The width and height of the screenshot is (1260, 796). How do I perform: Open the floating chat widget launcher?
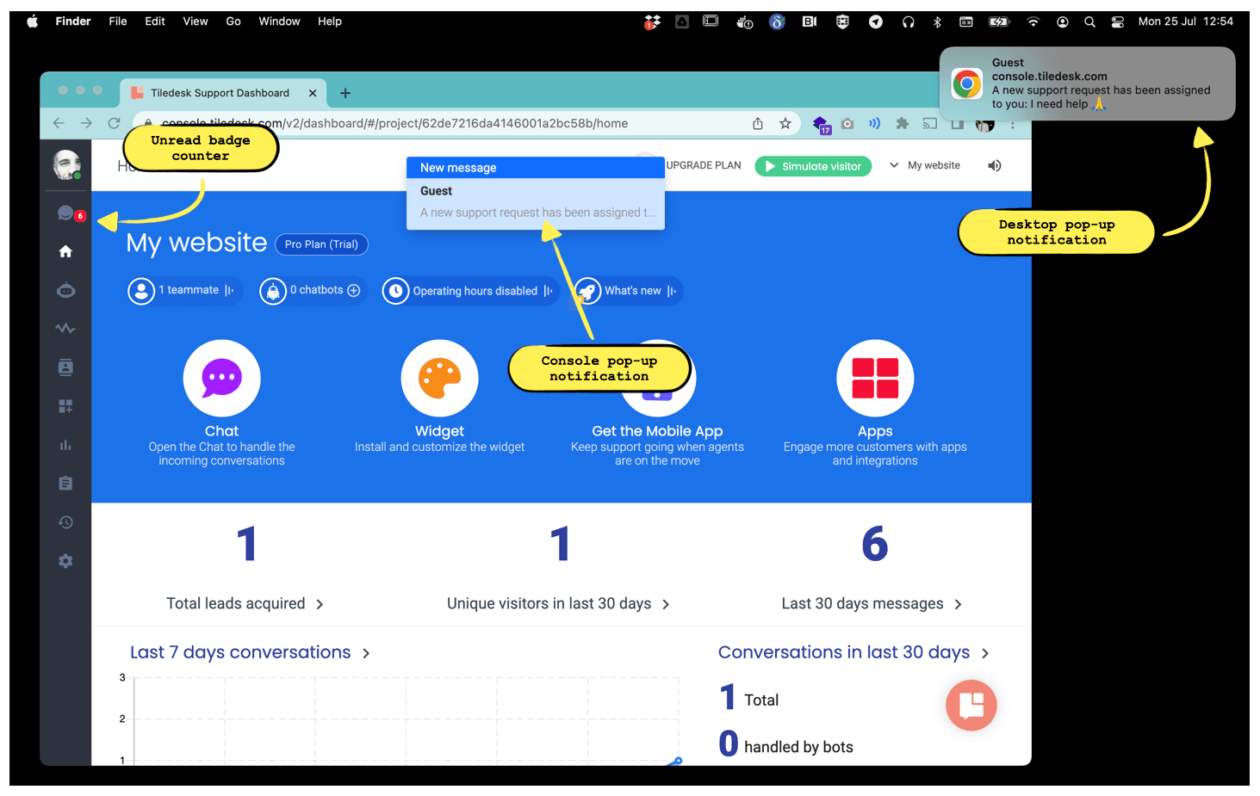click(x=971, y=705)
